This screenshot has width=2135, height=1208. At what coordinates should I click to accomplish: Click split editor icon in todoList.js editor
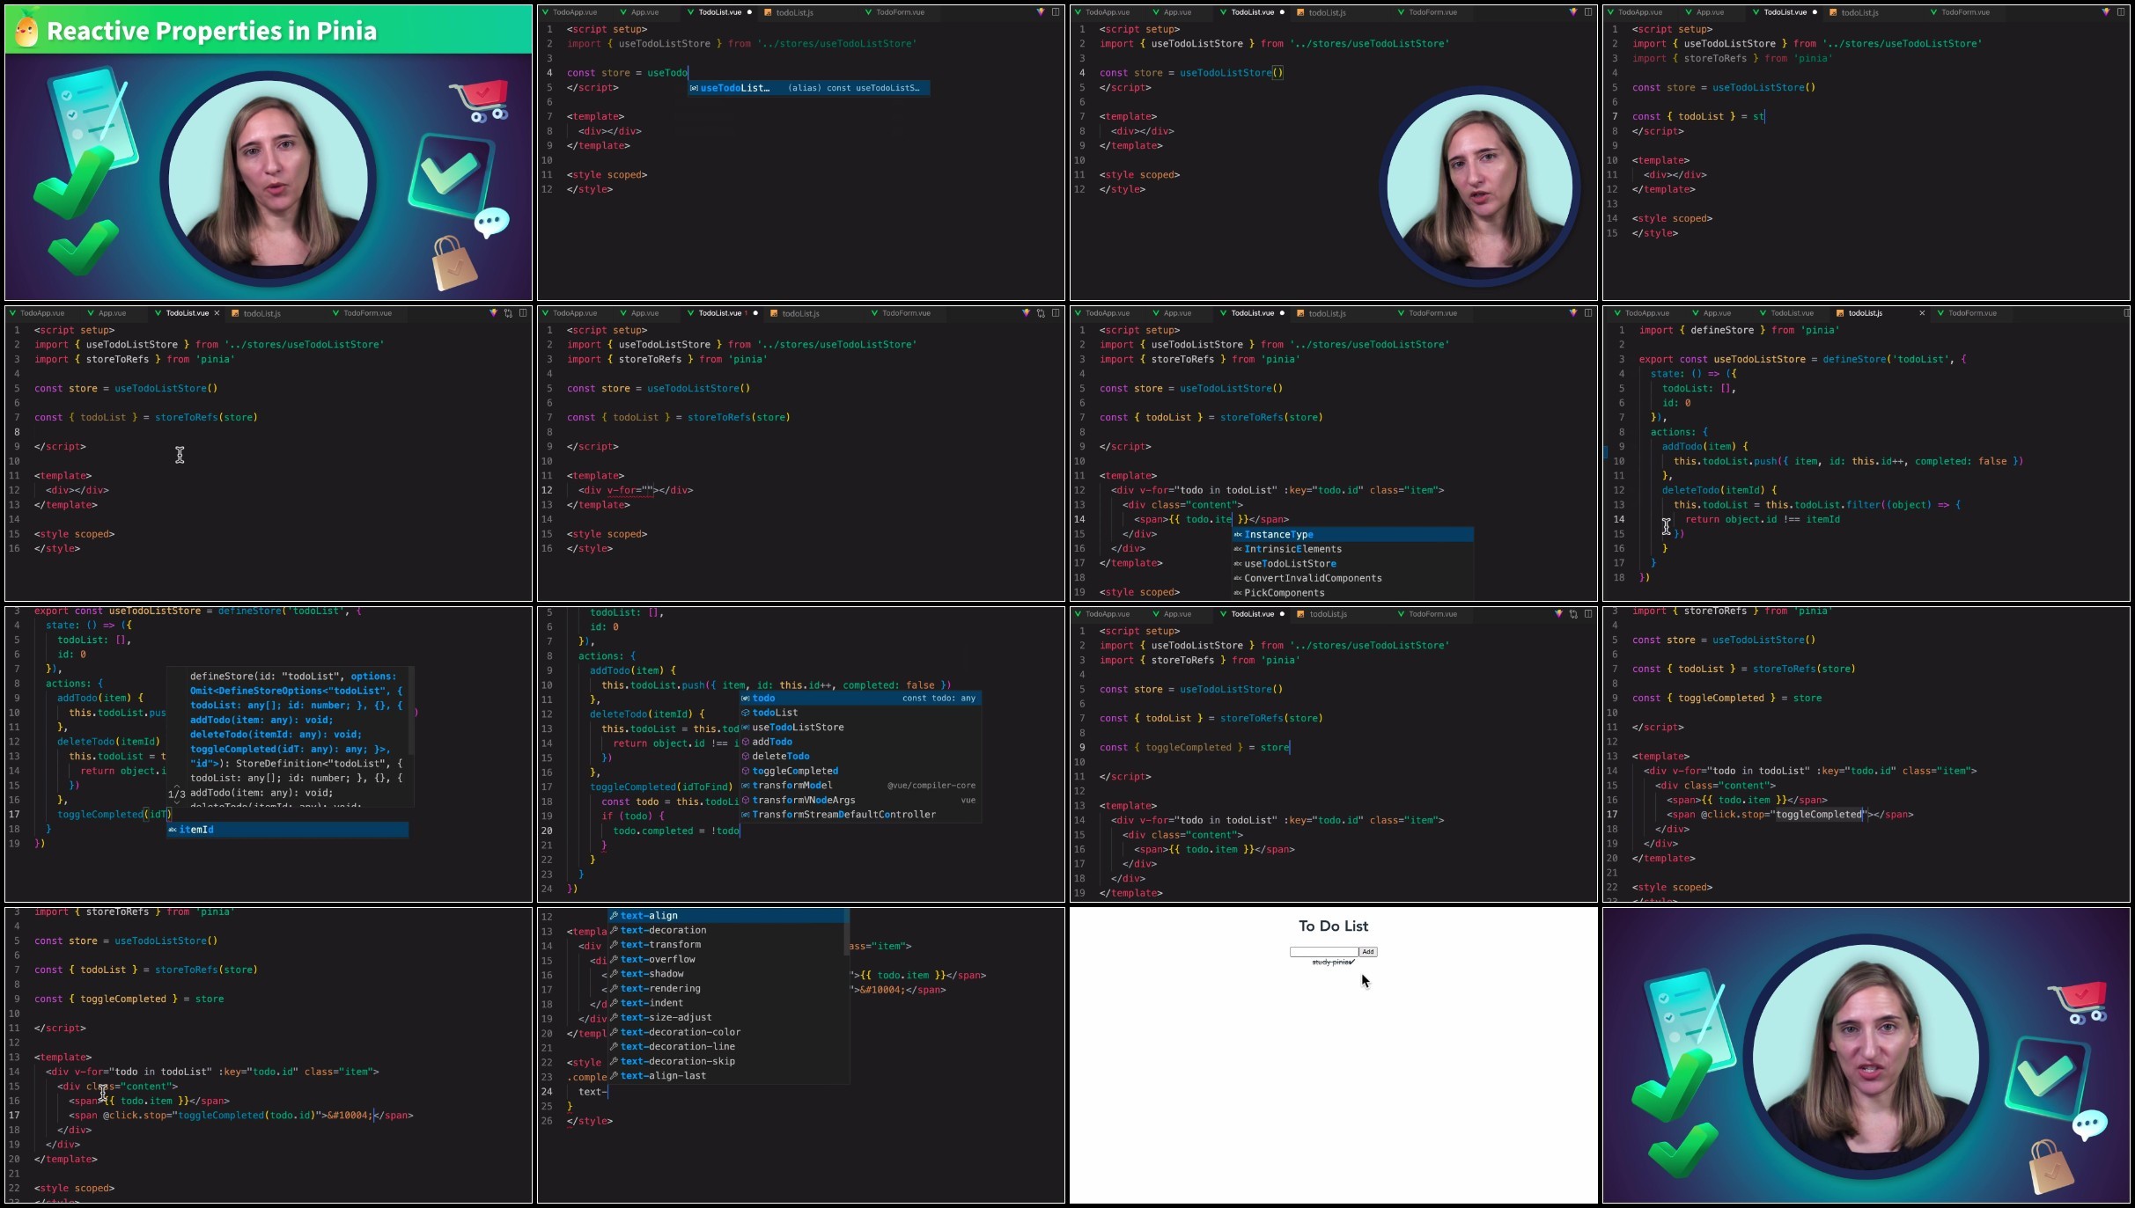pos(2127,313)
